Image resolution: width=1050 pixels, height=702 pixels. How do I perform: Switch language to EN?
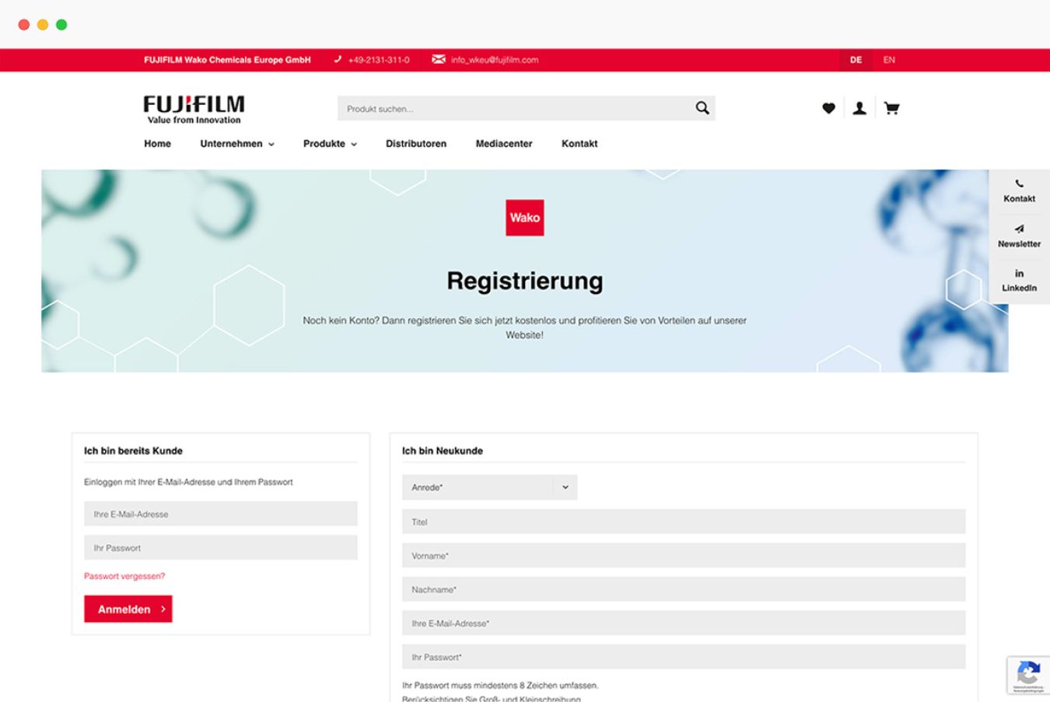pos(889,60)
